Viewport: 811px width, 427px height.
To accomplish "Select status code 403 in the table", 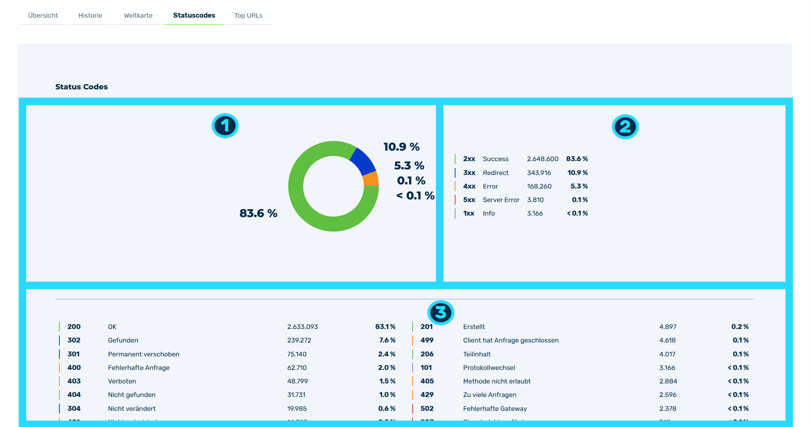I will coord(74,381).
